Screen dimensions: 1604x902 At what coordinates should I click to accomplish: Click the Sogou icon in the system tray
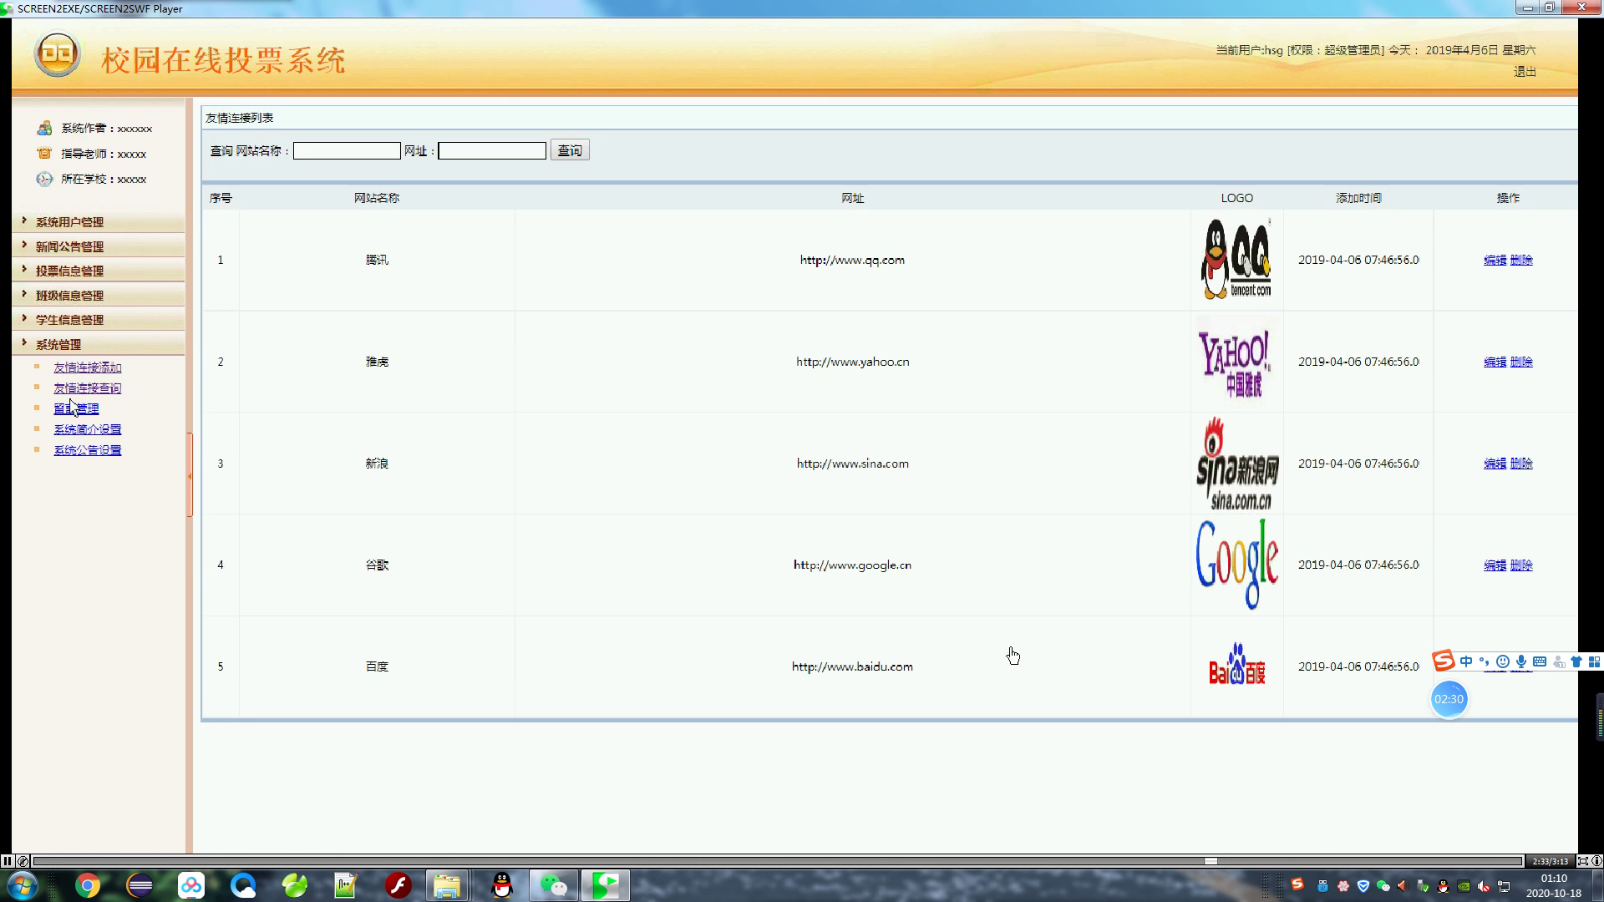(x=1297, y=884)
